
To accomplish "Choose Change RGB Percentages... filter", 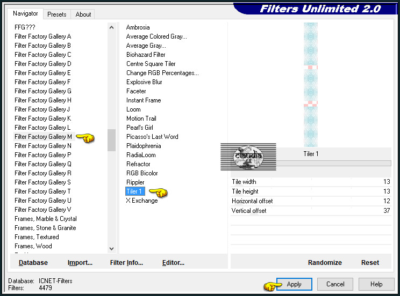I will click(162, 73).
